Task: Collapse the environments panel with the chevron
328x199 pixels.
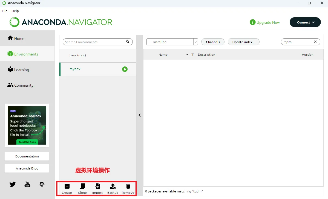Action: click(140, 115)
